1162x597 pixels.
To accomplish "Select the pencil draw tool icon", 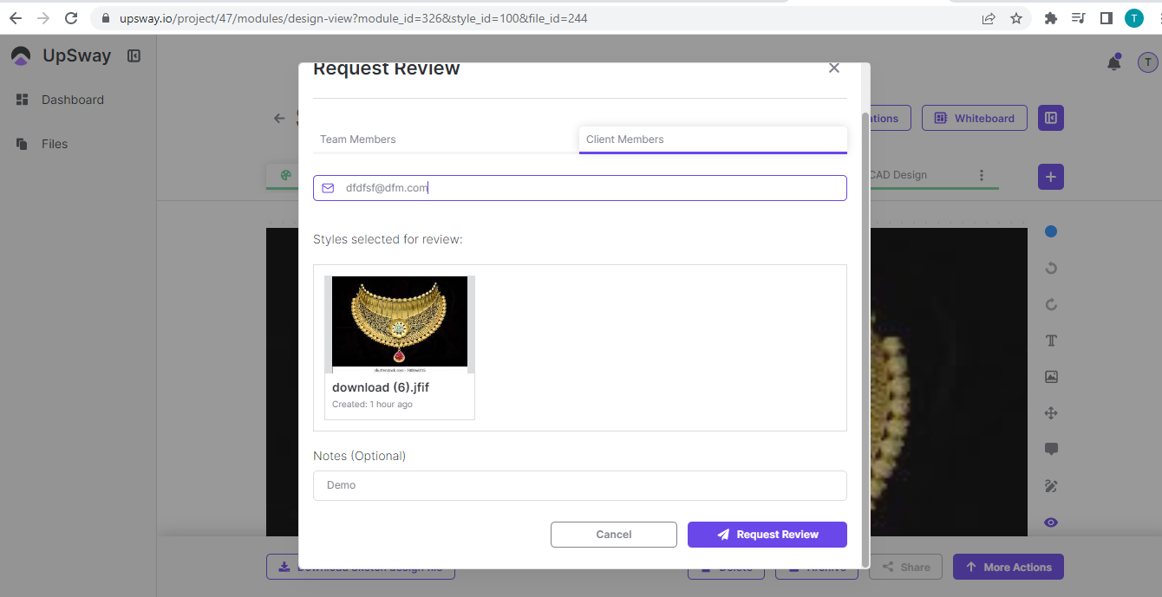I will click(x=1051, y=486).
